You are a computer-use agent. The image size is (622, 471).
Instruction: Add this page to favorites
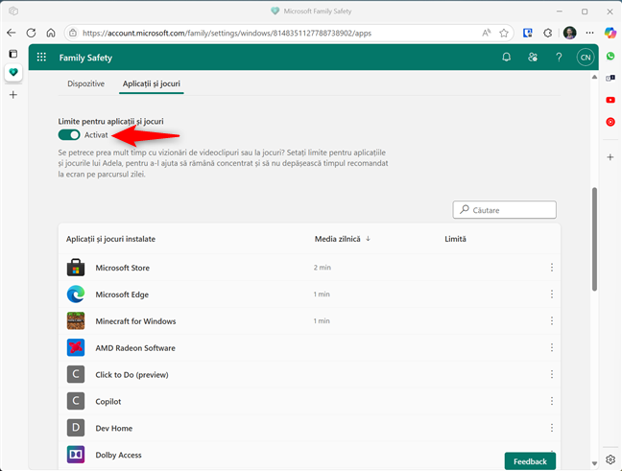tap(504, 33)
